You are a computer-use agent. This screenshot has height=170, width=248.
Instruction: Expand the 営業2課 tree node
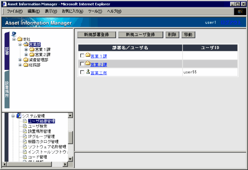click(x=26, y=55)
